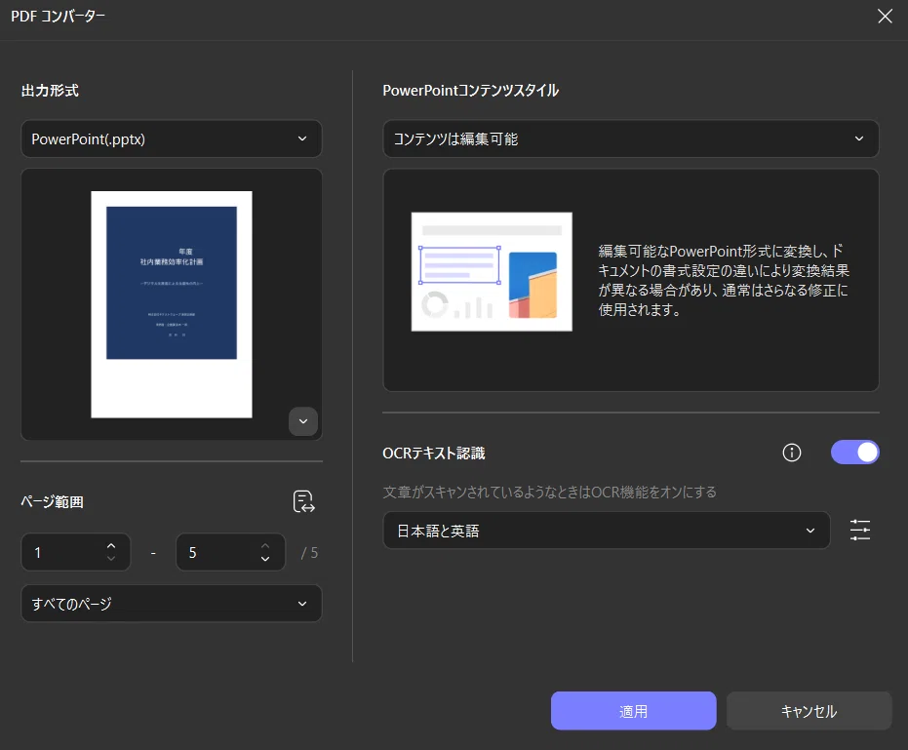Image resolution: width=908 pixels, height=750 pixels.
Task: Click the editable PowerPoint style illustration
Action: tap(492, 272)
